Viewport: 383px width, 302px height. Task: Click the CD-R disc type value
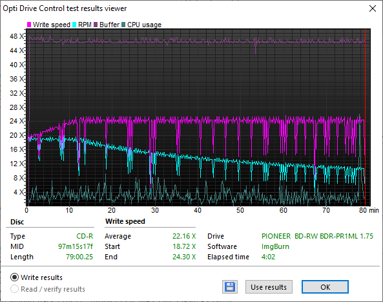85,236
